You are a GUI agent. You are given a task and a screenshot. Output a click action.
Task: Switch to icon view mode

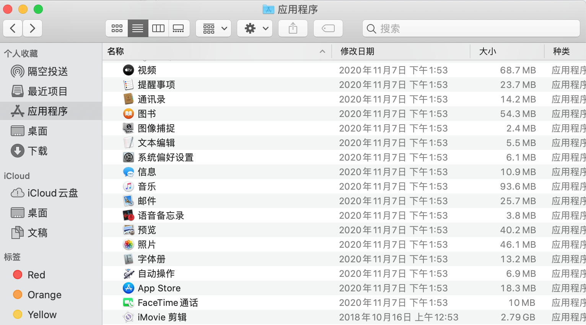coord(117,28)
